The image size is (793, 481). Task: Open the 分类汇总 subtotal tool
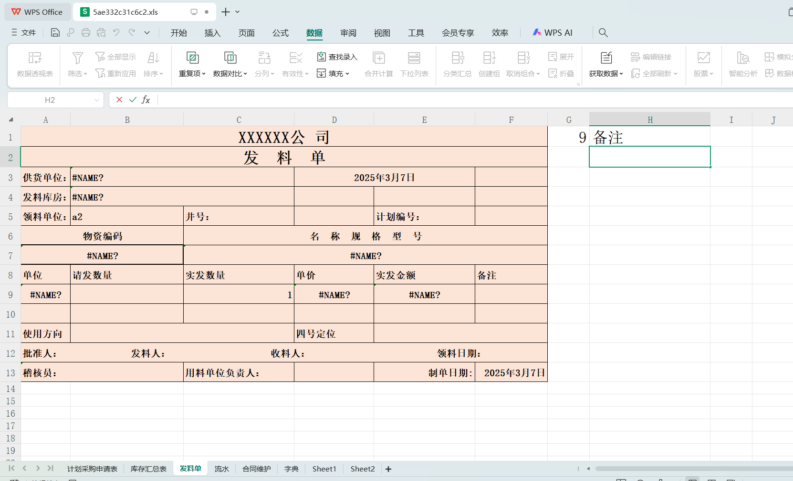click(x=457, y=64)
